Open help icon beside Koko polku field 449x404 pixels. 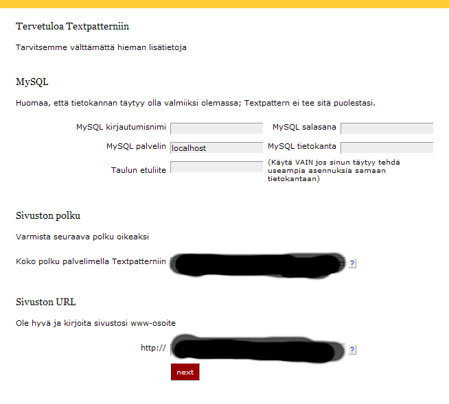[x=352, y=263]
